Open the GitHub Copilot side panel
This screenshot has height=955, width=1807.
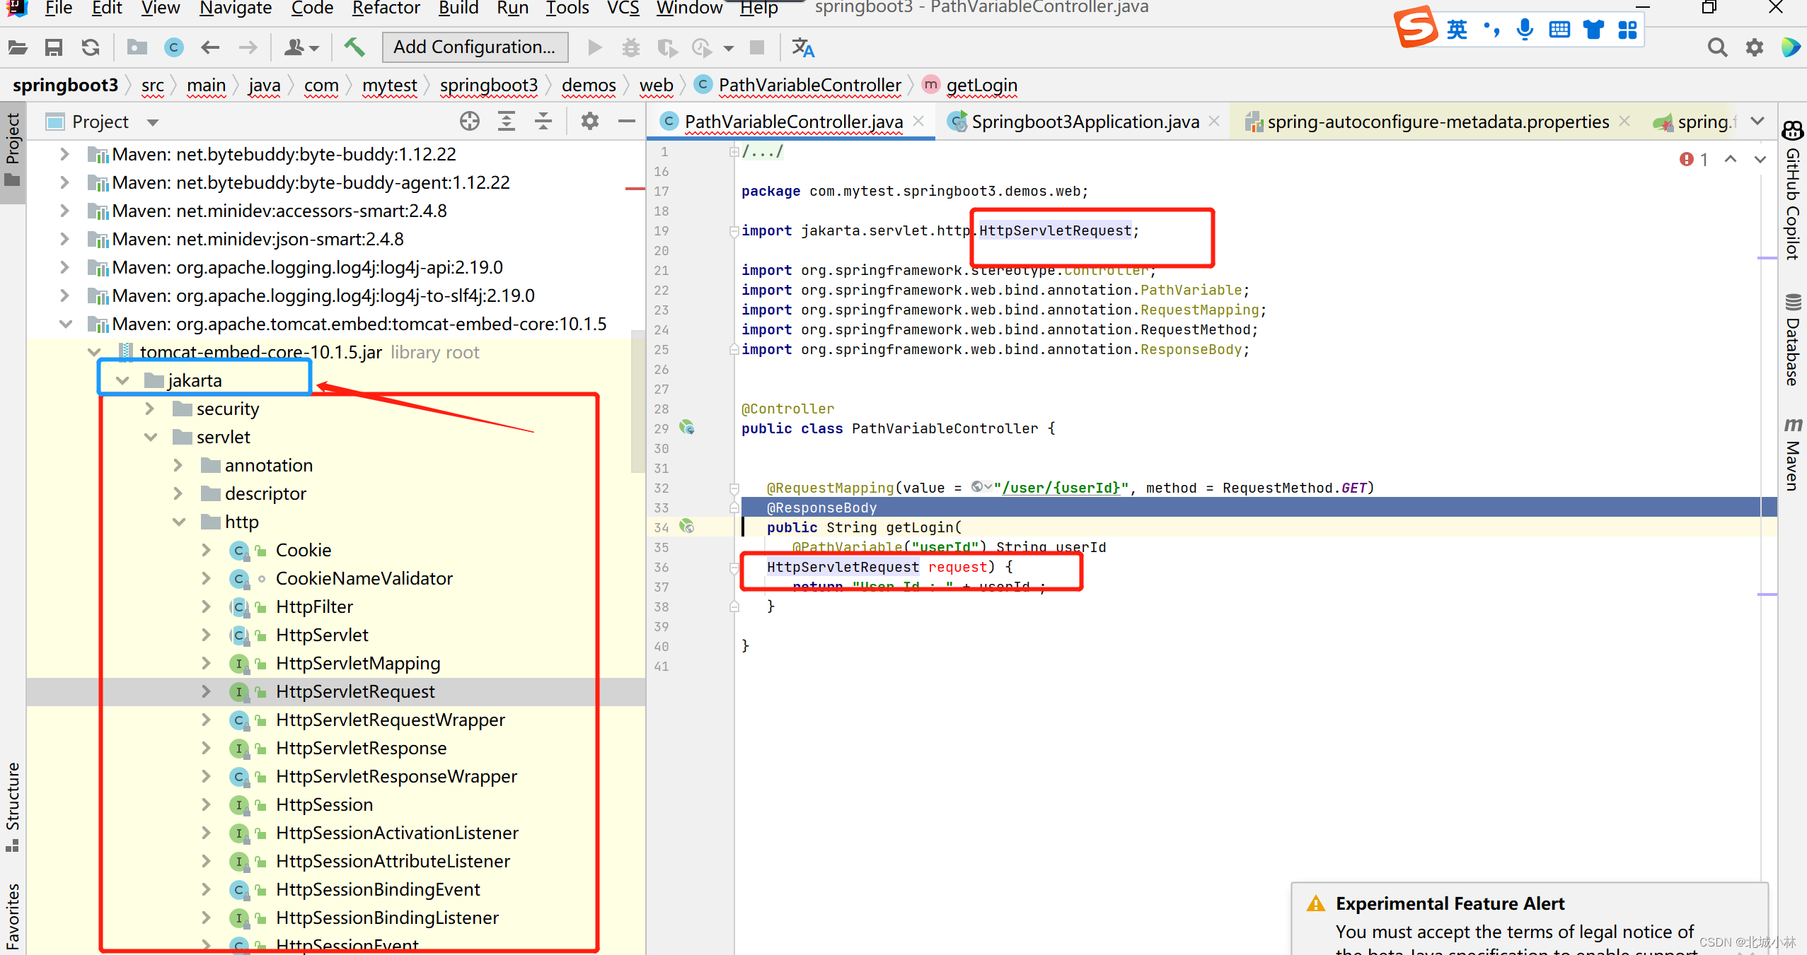click(x=1793, y=191)
